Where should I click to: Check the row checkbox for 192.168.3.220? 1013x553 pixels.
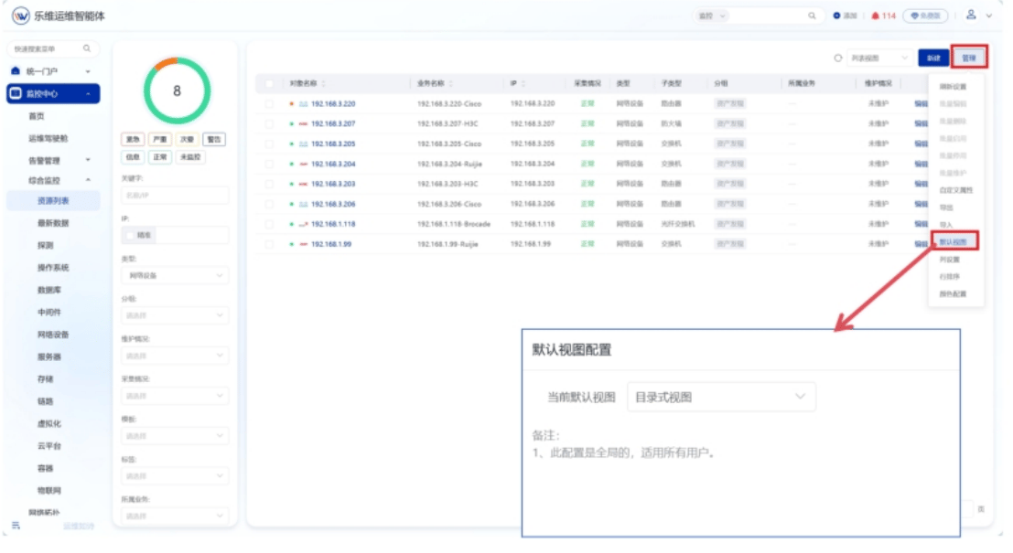269,104
